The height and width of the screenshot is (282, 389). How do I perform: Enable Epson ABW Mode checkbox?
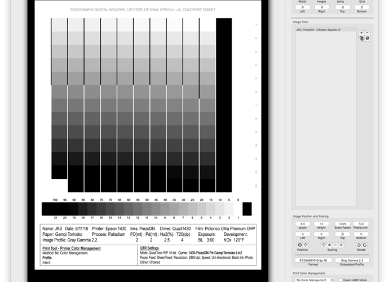coord(341,280)
